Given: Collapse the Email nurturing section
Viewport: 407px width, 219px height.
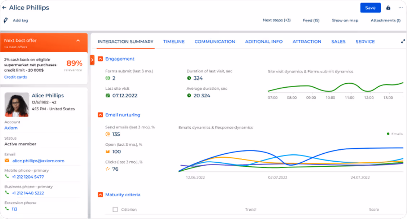Looking at the screenshot, I should [100, 115].
